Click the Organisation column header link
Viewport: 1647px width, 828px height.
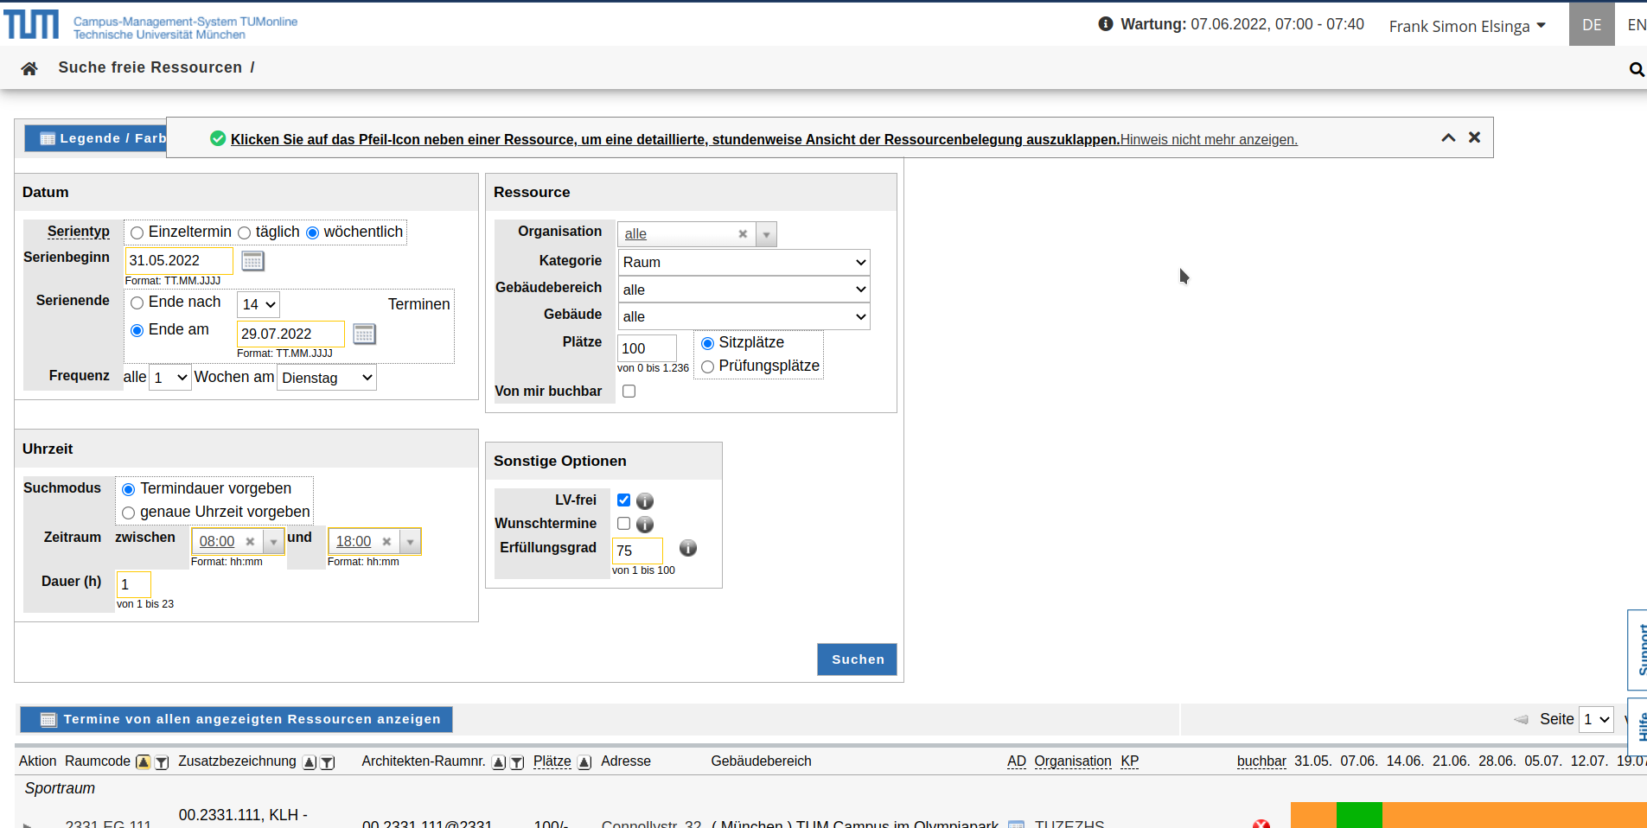(x=1073, y=761)
